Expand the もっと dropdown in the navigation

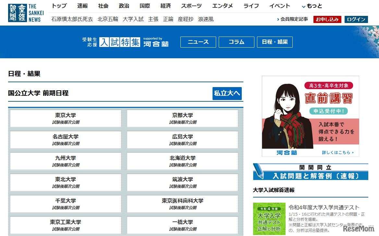(312, 6)
